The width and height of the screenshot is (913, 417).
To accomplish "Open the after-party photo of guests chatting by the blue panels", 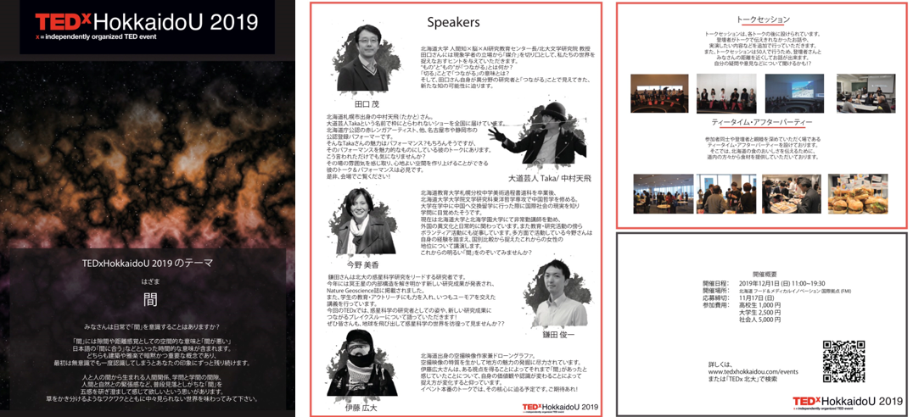I will click(727, 194).
